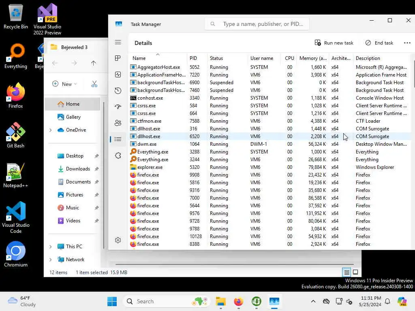Open Downloads in File Explorer quick access
415x311 pixels.
77,169
